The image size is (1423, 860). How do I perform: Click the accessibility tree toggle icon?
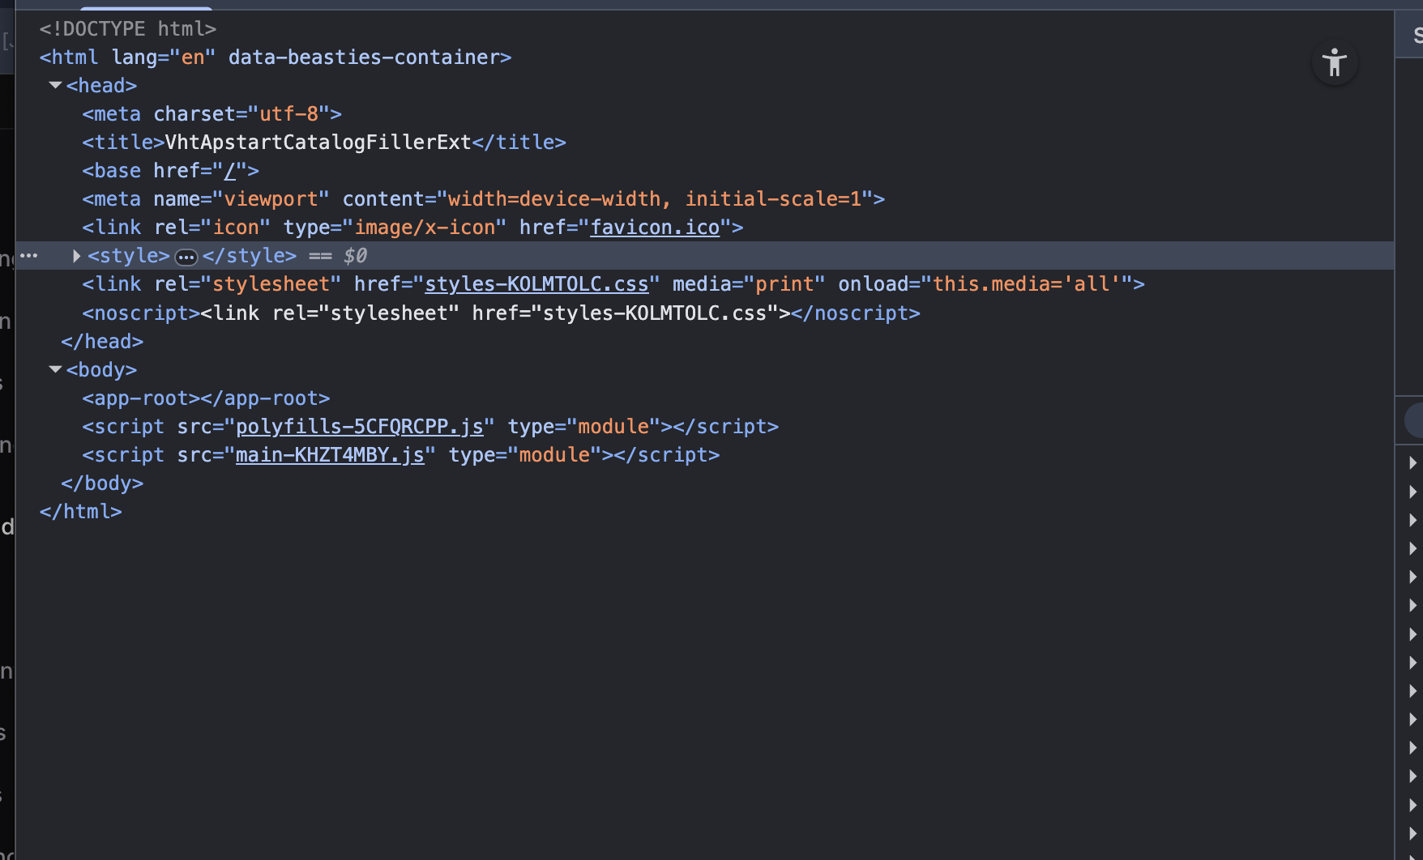click(1334, 62)
